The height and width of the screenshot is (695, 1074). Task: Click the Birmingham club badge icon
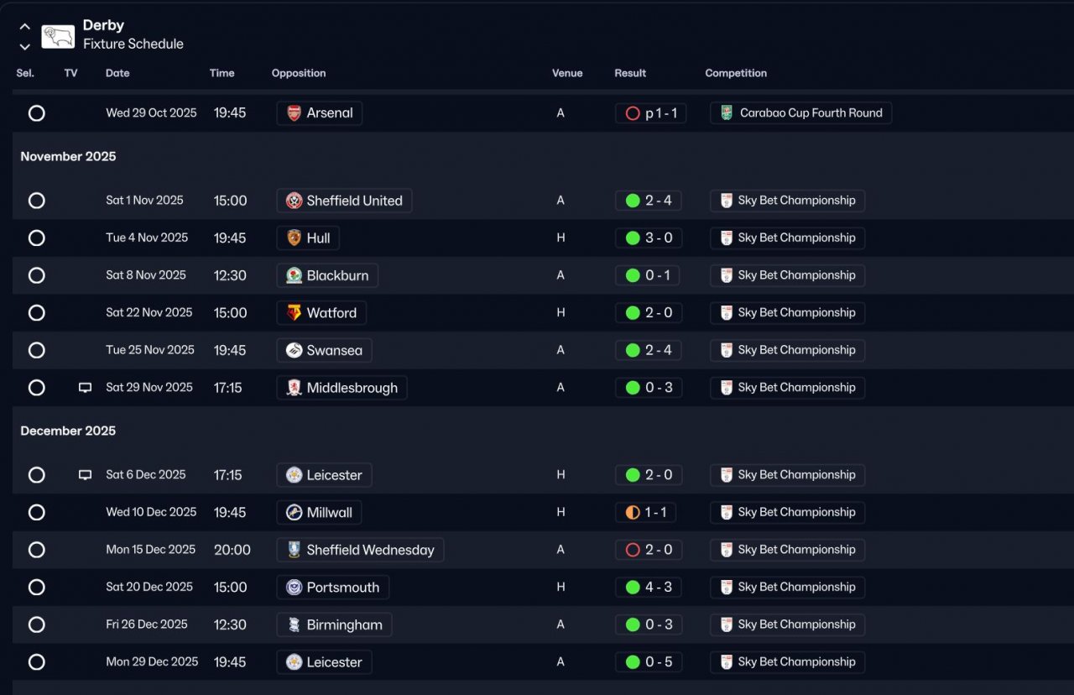click(294, 624)
